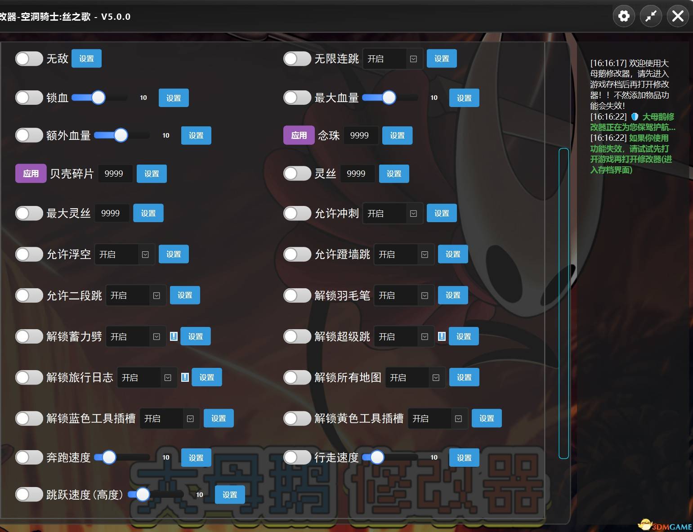Expand the 解锁黄色工具插槽 dropdown
The height and width of the screenshot is (532, 693).
pyautogui.click(x=437, y=419)
